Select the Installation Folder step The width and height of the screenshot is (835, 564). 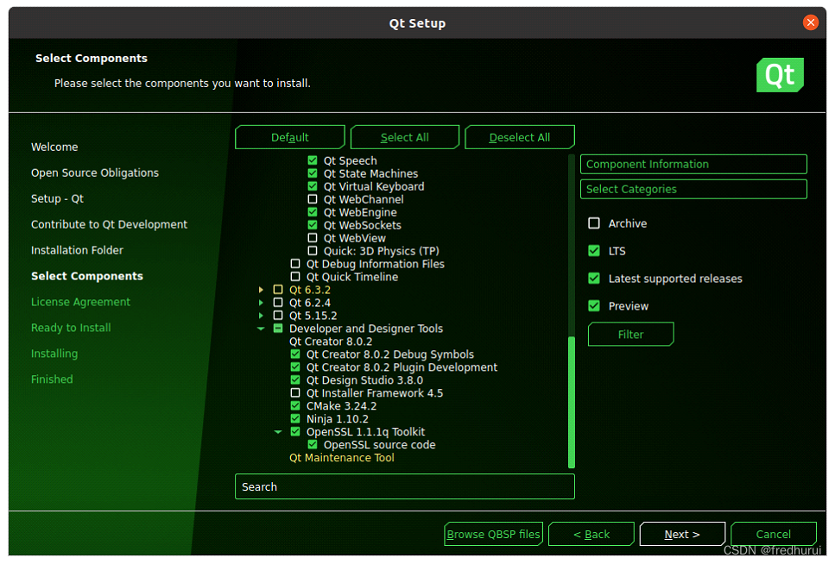click(x=77, y=250)
